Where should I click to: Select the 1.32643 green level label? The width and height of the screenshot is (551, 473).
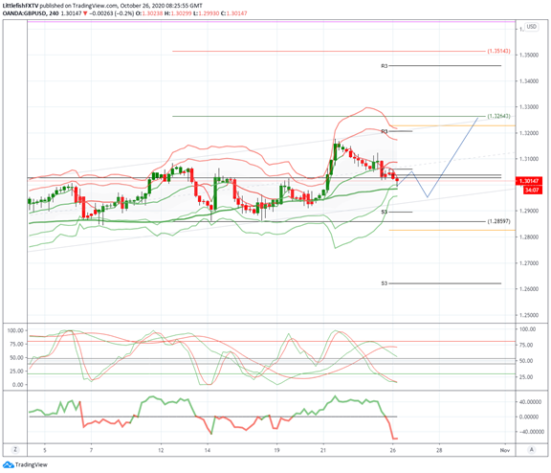[498, 116]
